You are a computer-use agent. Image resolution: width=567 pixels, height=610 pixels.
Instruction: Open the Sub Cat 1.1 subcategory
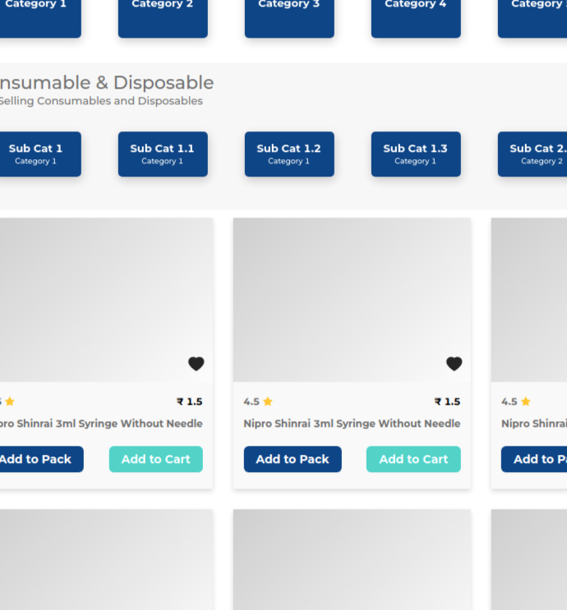pos(163,154)
